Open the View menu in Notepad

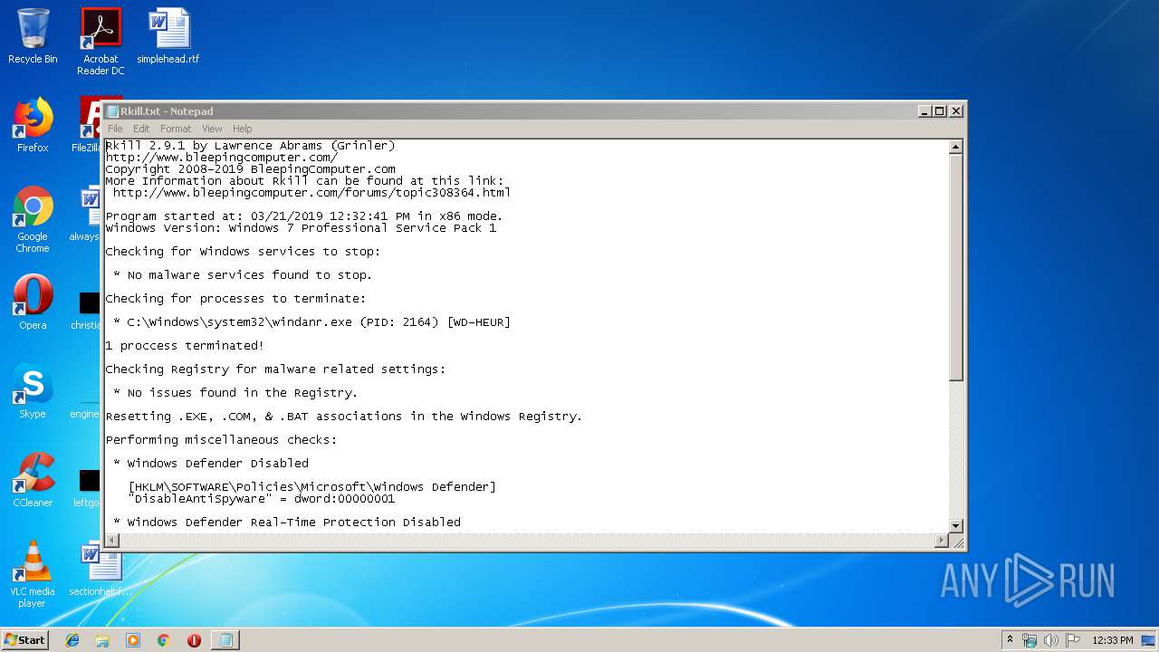212,129
